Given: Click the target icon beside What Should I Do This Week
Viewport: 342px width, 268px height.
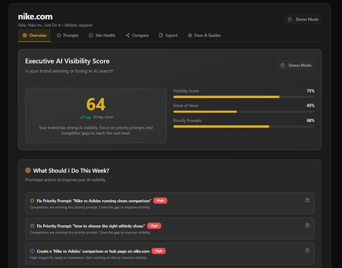Looking at the screenshot, I should [28, 171].
